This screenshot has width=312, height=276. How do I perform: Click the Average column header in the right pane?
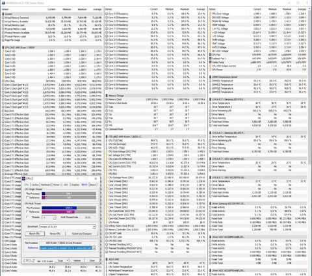click(x=302, y=9)
